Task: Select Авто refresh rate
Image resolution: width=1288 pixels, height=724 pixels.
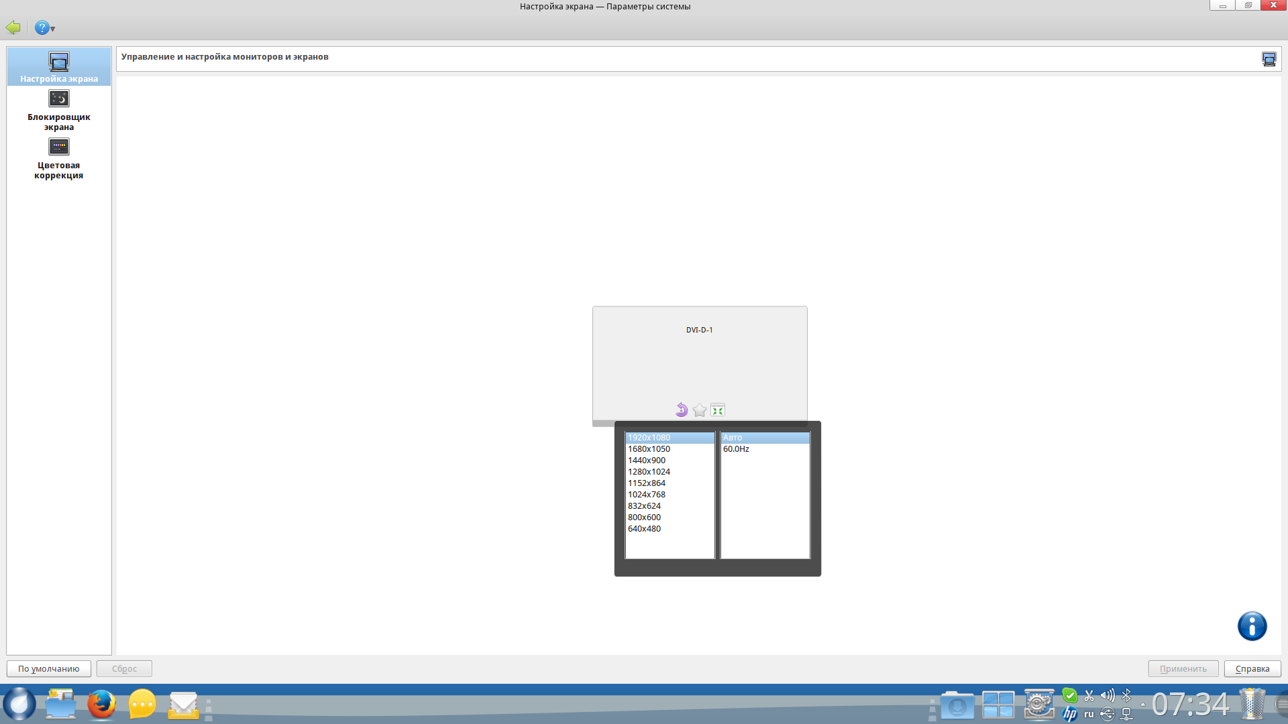Action: pos(733,438)
